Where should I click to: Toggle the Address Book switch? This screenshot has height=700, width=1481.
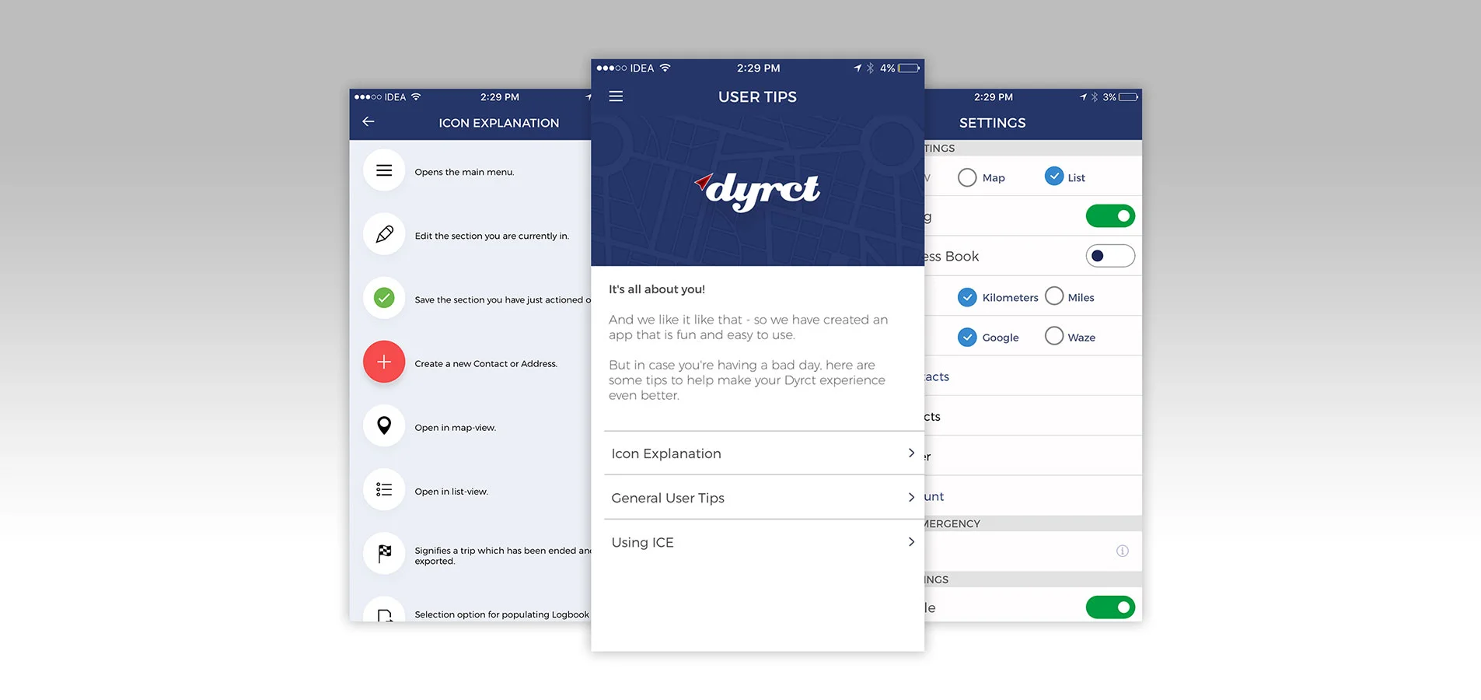click(1109, 256)
